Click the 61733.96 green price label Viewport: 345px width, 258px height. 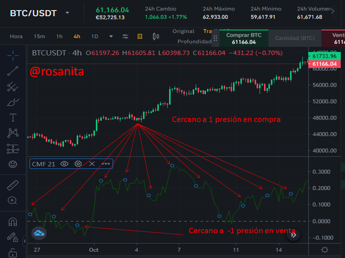[x=325, y=56]
